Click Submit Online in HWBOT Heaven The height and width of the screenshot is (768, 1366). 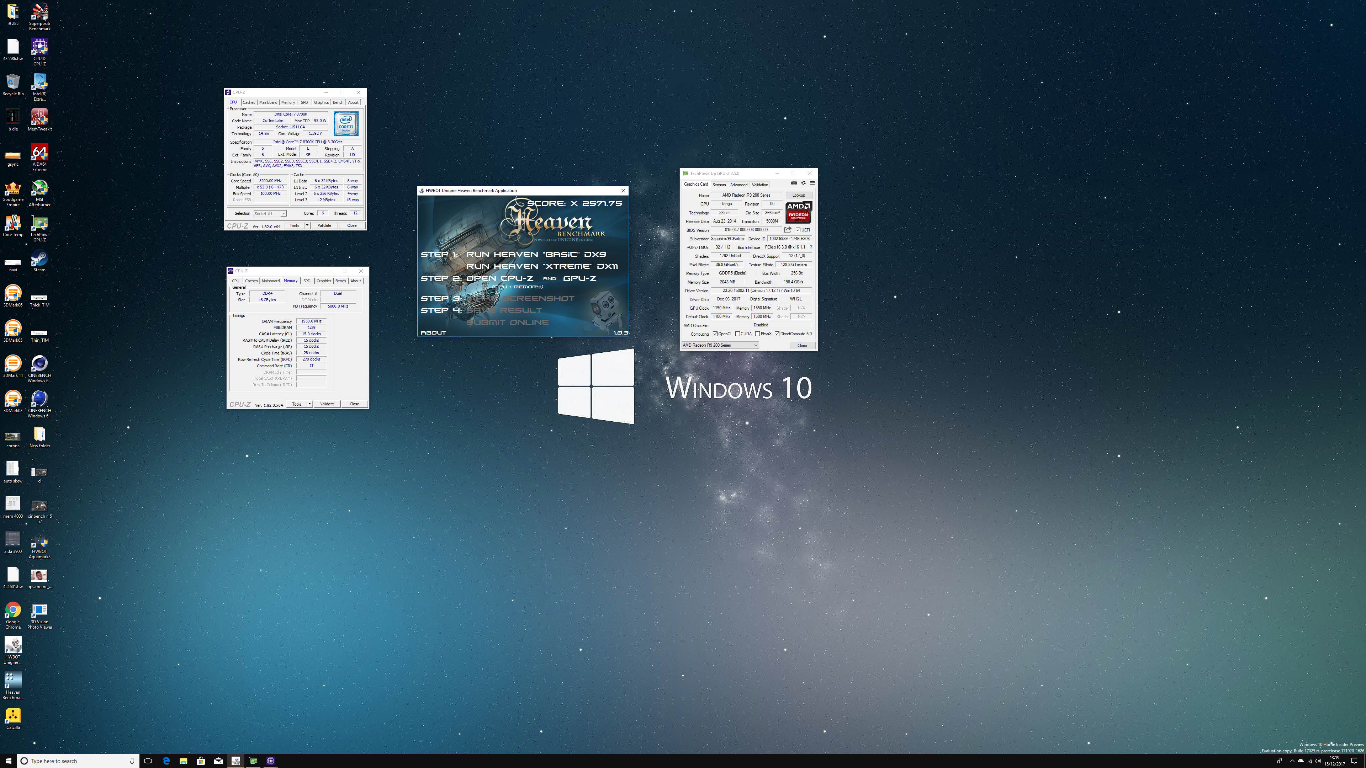click(508, 322)
